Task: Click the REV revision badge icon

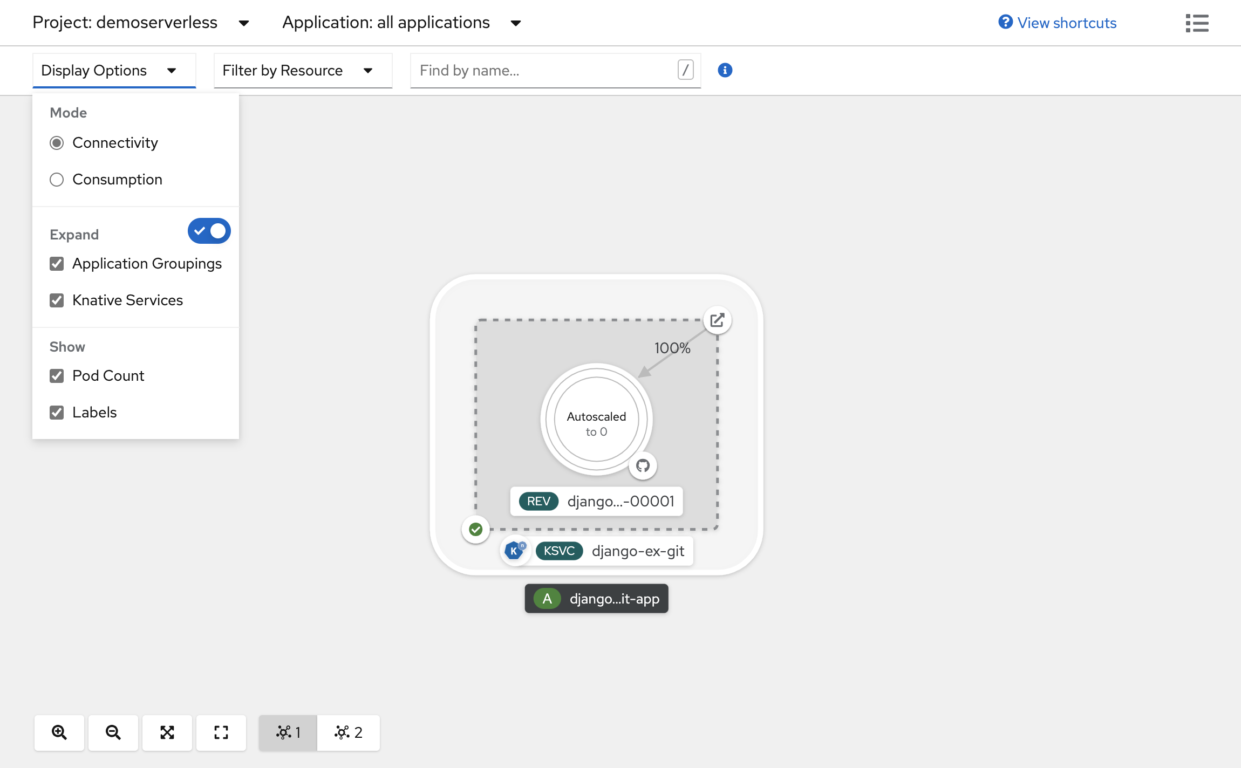Action: (539, 502)
